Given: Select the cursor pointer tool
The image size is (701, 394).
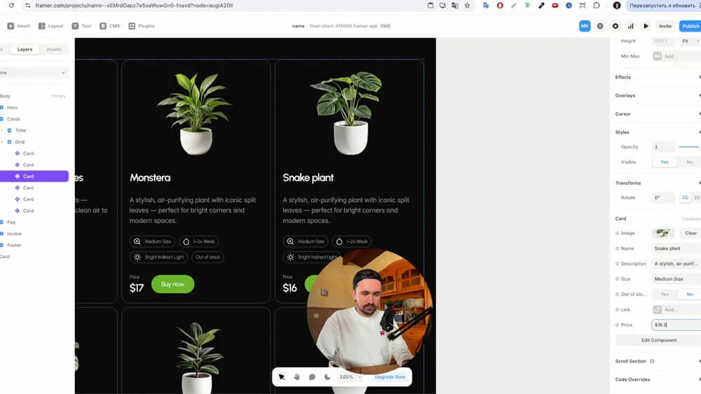Looking at the screenshot, I should [282, 377].
